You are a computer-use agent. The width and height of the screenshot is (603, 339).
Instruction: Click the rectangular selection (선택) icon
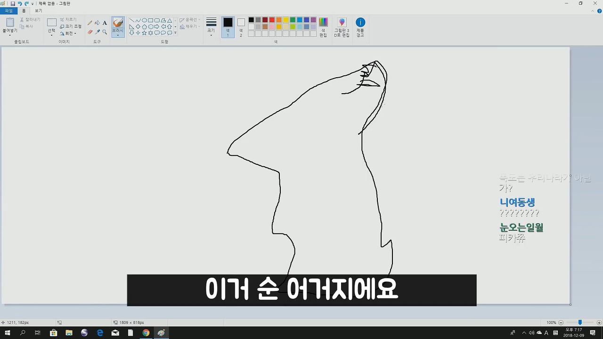coord(52,22)
